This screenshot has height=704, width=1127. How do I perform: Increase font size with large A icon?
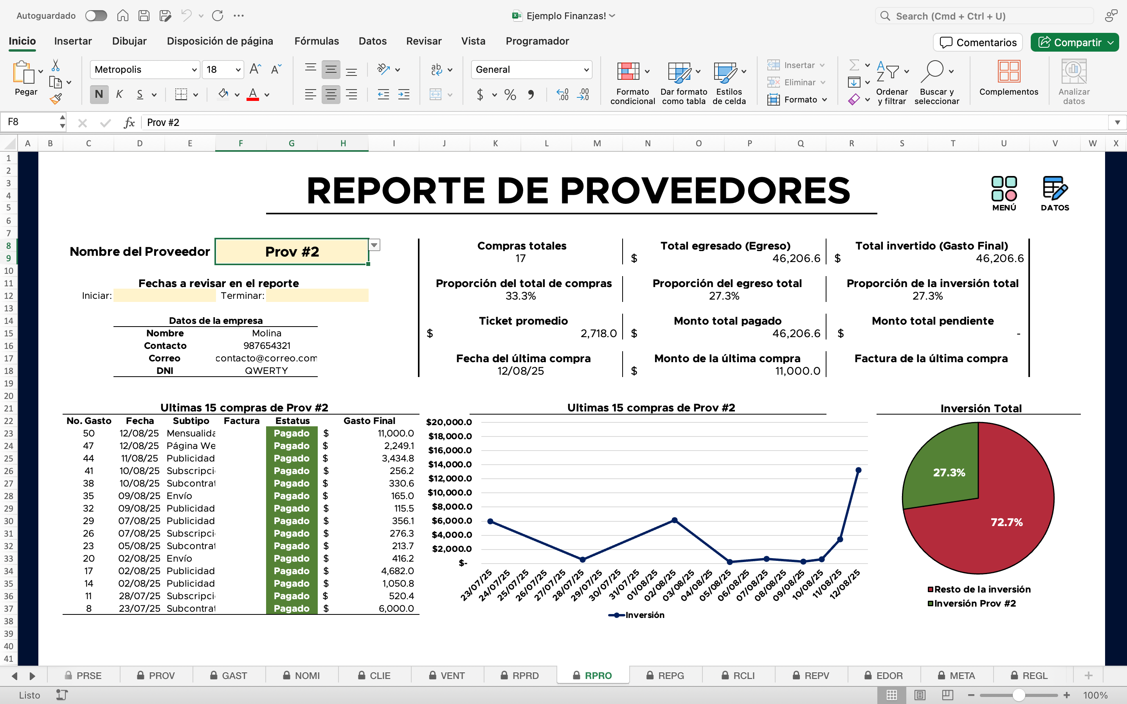[255, 69]
